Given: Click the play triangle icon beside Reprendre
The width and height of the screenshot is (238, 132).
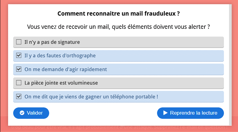Looking at the screenshot, I should 165,113.
